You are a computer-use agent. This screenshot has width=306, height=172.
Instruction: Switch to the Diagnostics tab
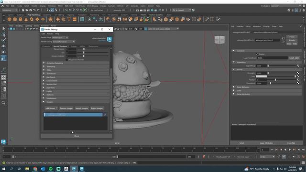tap(93, 46)
